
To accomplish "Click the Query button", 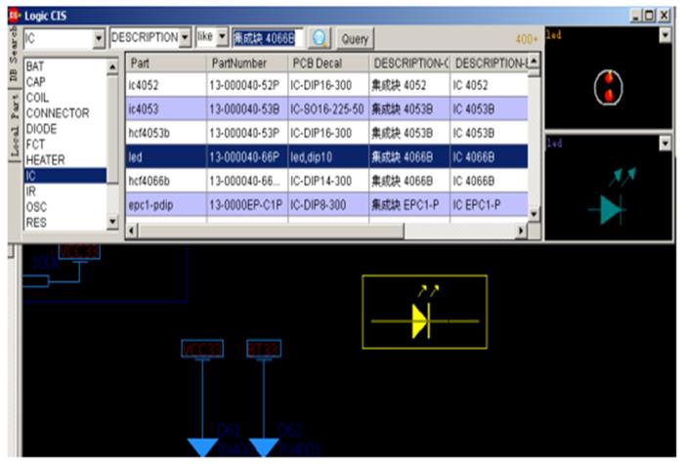I will point(355,39).
